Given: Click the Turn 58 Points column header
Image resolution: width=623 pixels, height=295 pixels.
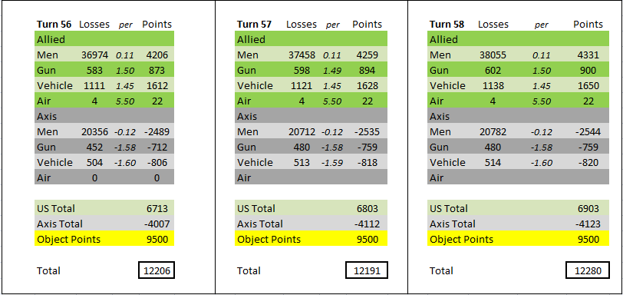Looking at the screenshot, I should click(588, 25).
